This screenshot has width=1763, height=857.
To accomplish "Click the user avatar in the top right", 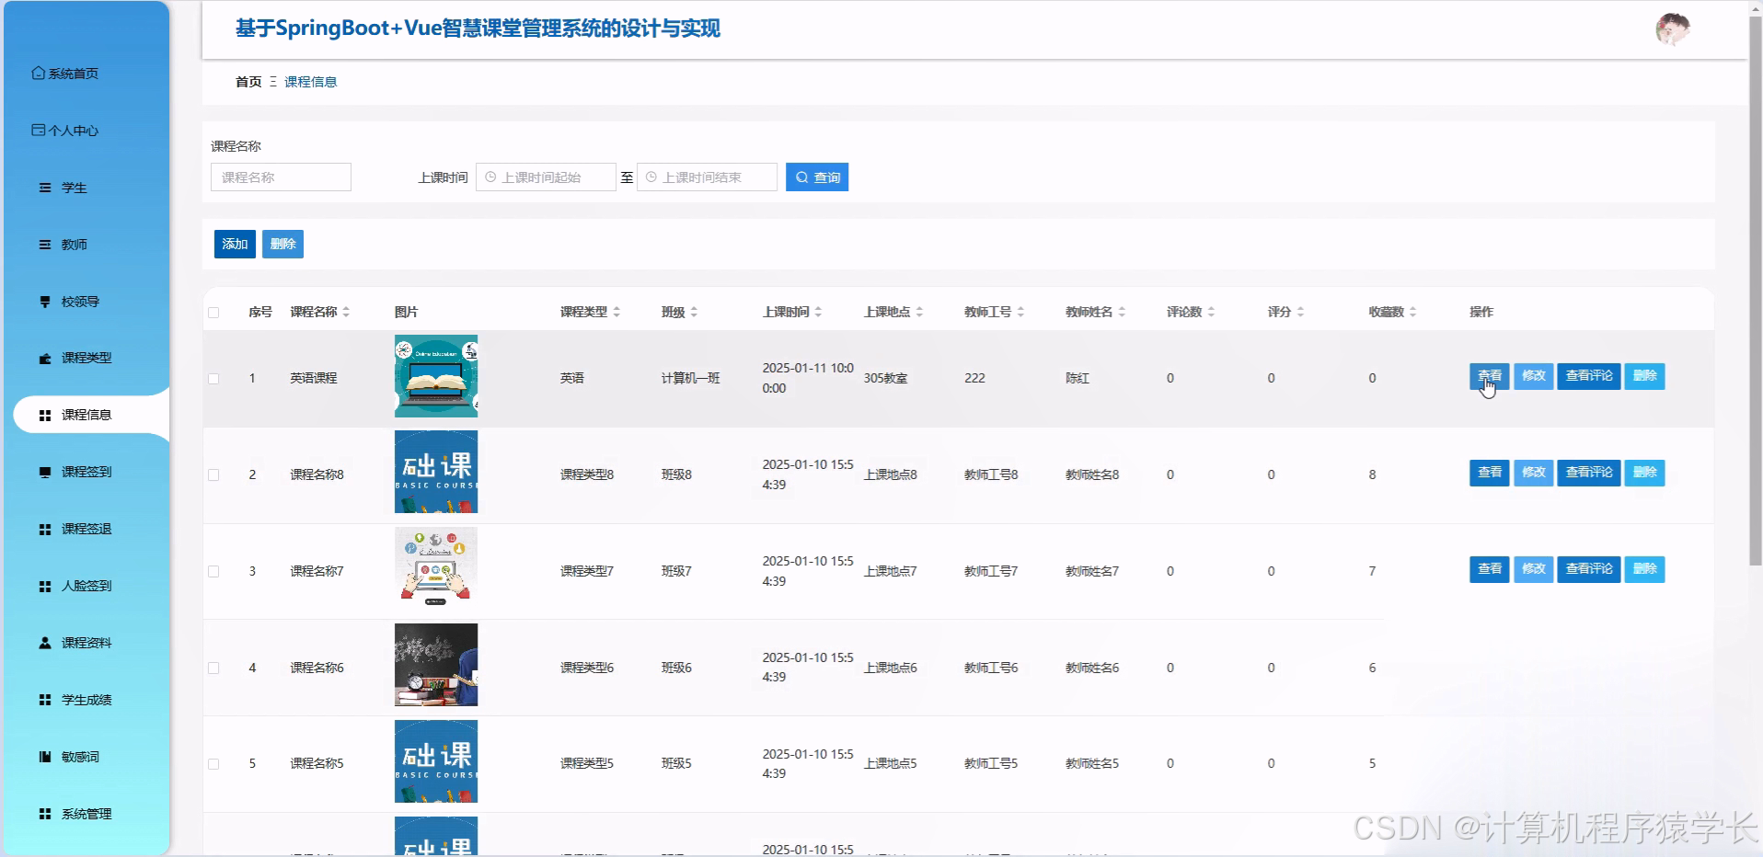I will [1674, 29].
